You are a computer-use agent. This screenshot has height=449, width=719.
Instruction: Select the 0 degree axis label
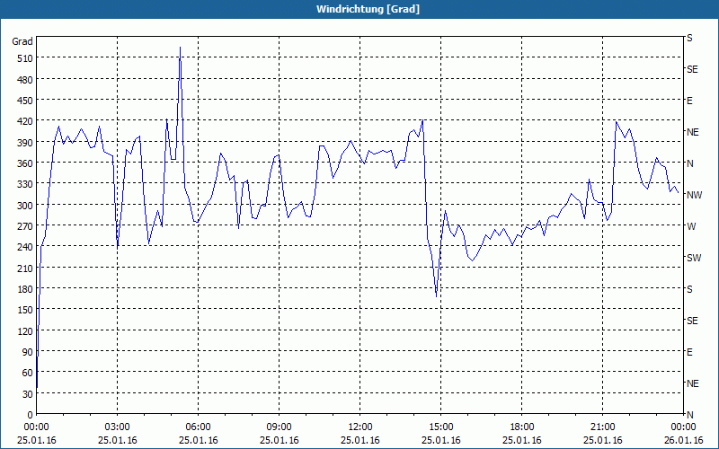pyautogui.click(x=31, y=415)
